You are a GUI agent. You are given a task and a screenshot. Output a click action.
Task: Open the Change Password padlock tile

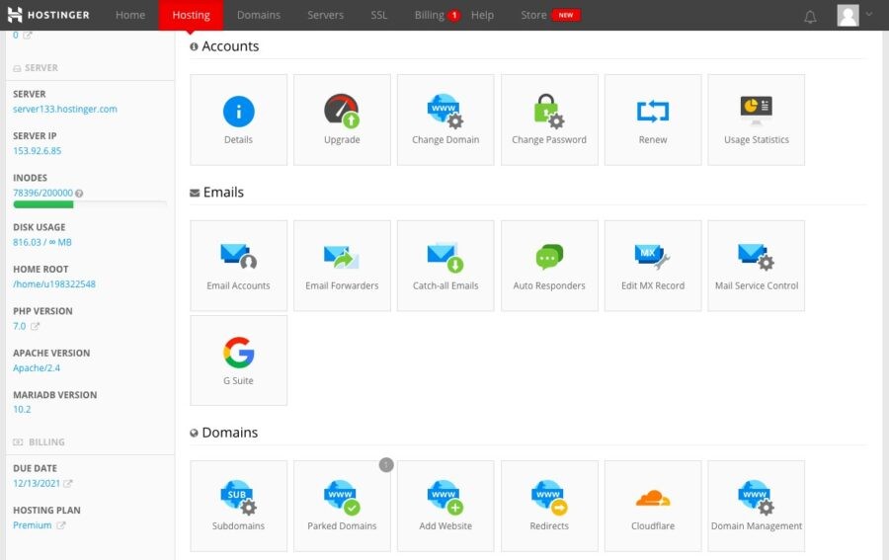click(x=549, y=120)
